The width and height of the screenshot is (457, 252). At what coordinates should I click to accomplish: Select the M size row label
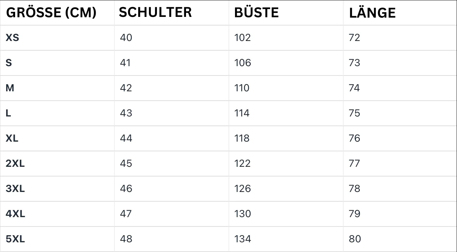point(10,88)
